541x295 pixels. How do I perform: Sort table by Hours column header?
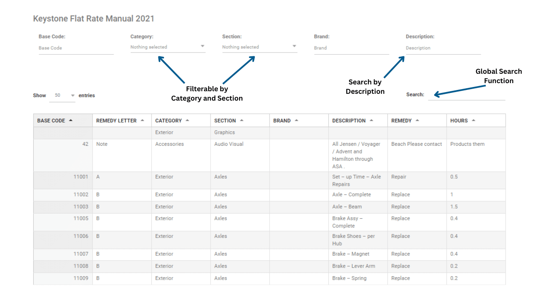[x=476, y=121]
